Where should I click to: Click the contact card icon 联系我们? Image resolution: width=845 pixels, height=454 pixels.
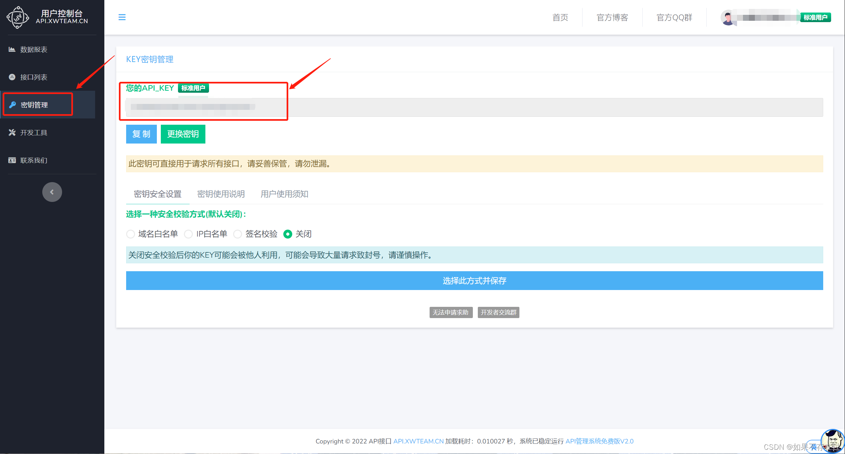click(12, 160)
